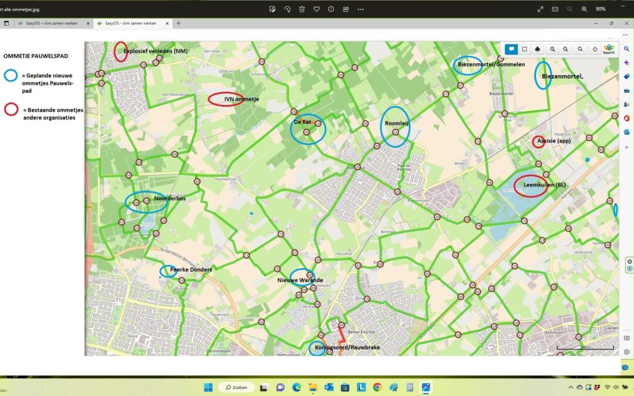Delete the photo using trash icon

pos(302,9)
